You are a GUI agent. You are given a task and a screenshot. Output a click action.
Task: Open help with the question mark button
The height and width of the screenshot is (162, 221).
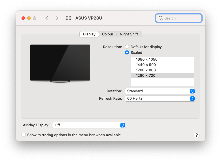(196, 135)
